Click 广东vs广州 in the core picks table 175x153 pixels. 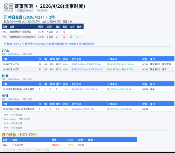[x=18, y=145]
